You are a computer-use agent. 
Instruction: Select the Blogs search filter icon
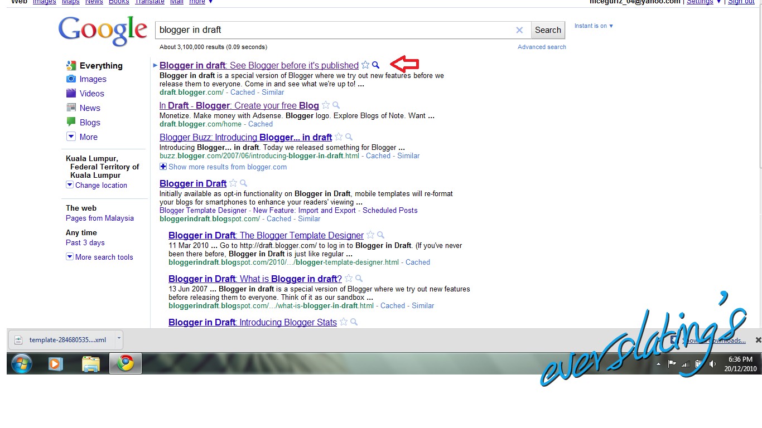(x=71, y=123)
